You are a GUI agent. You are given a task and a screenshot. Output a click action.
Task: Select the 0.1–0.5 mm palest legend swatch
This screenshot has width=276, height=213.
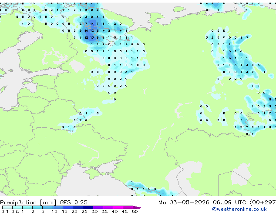tap(7, 207)
